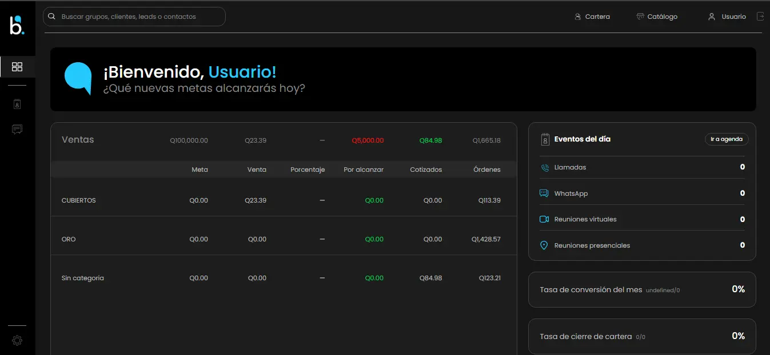770x355 pixels.
Task: Select the CUBIERTOS category row
Action: point(284,200)
